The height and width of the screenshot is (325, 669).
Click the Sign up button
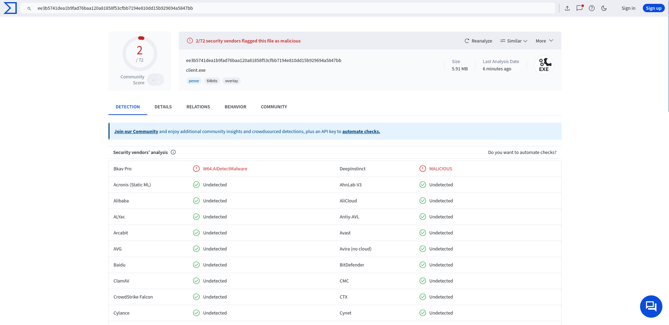tap(654, 8)
